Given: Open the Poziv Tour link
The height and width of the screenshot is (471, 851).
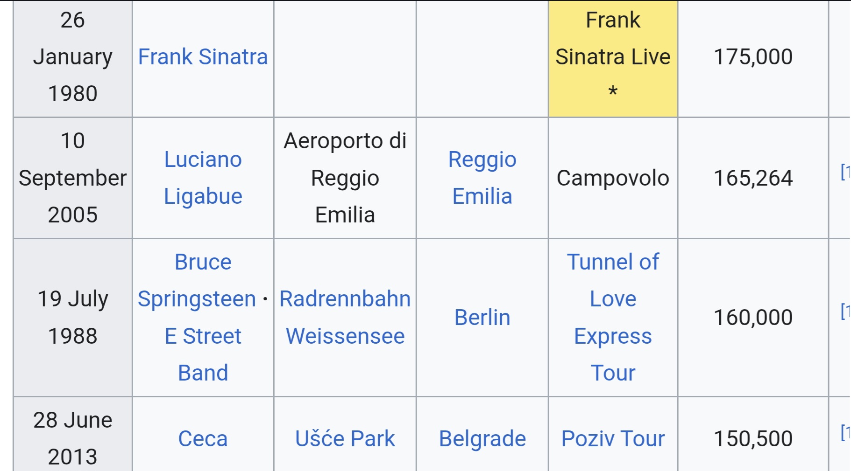Looking at the screenshot, I should [x=613, y=439].
